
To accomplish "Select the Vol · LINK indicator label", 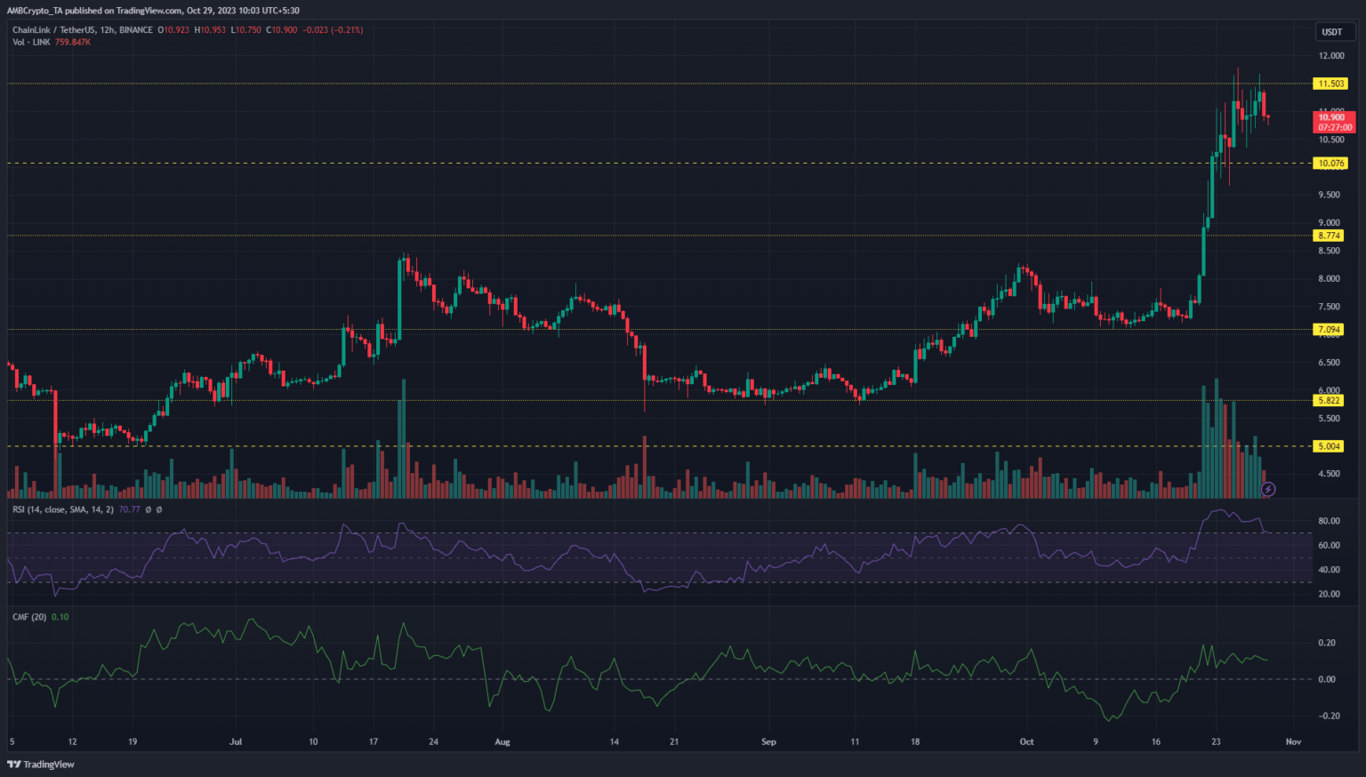I will tap(31, 42).
